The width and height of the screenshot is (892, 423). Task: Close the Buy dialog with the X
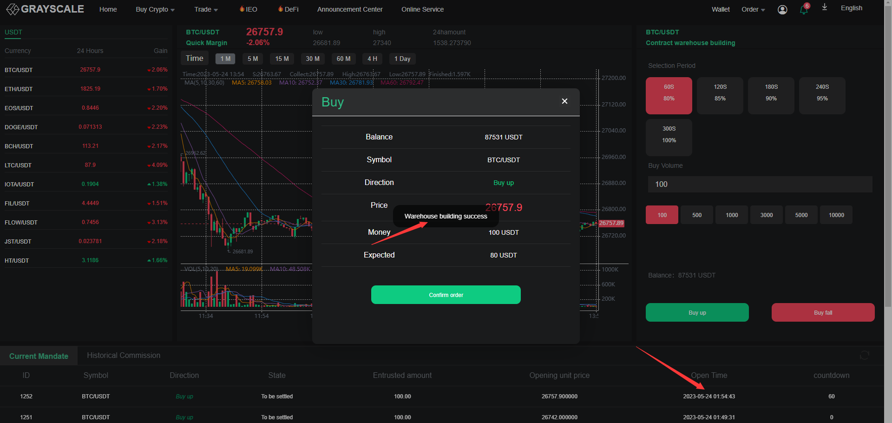(x=564, y=101)
